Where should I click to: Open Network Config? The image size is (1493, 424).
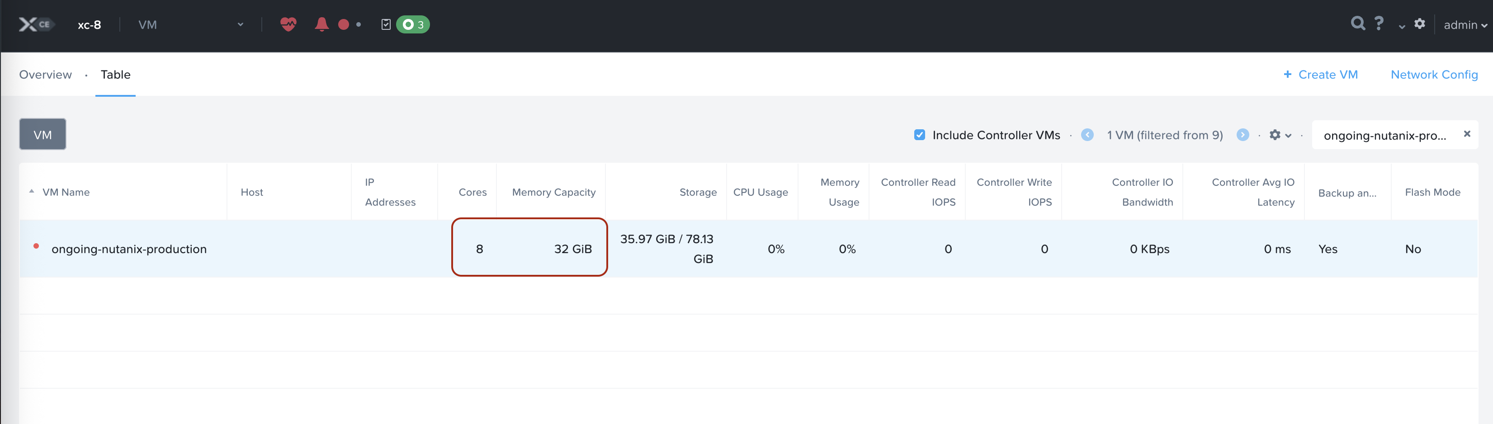[1434, 74]
